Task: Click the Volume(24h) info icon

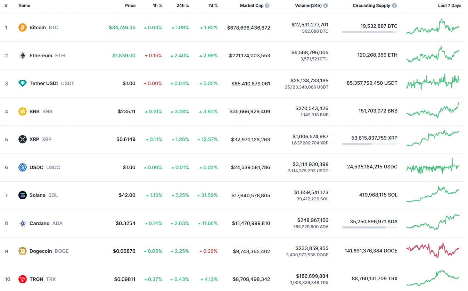Action: tap(326, 6)
